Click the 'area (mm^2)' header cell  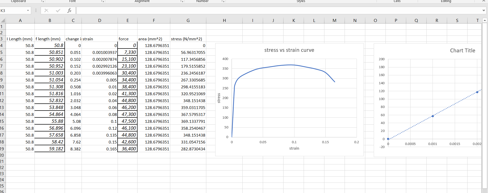coord(154,39)
